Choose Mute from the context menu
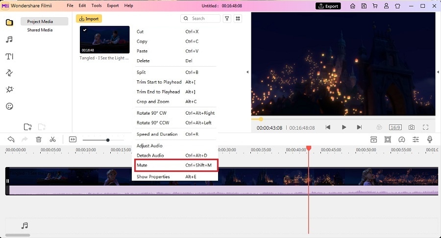The width and height of the screenshot is (441, 238). click(176, 165)
